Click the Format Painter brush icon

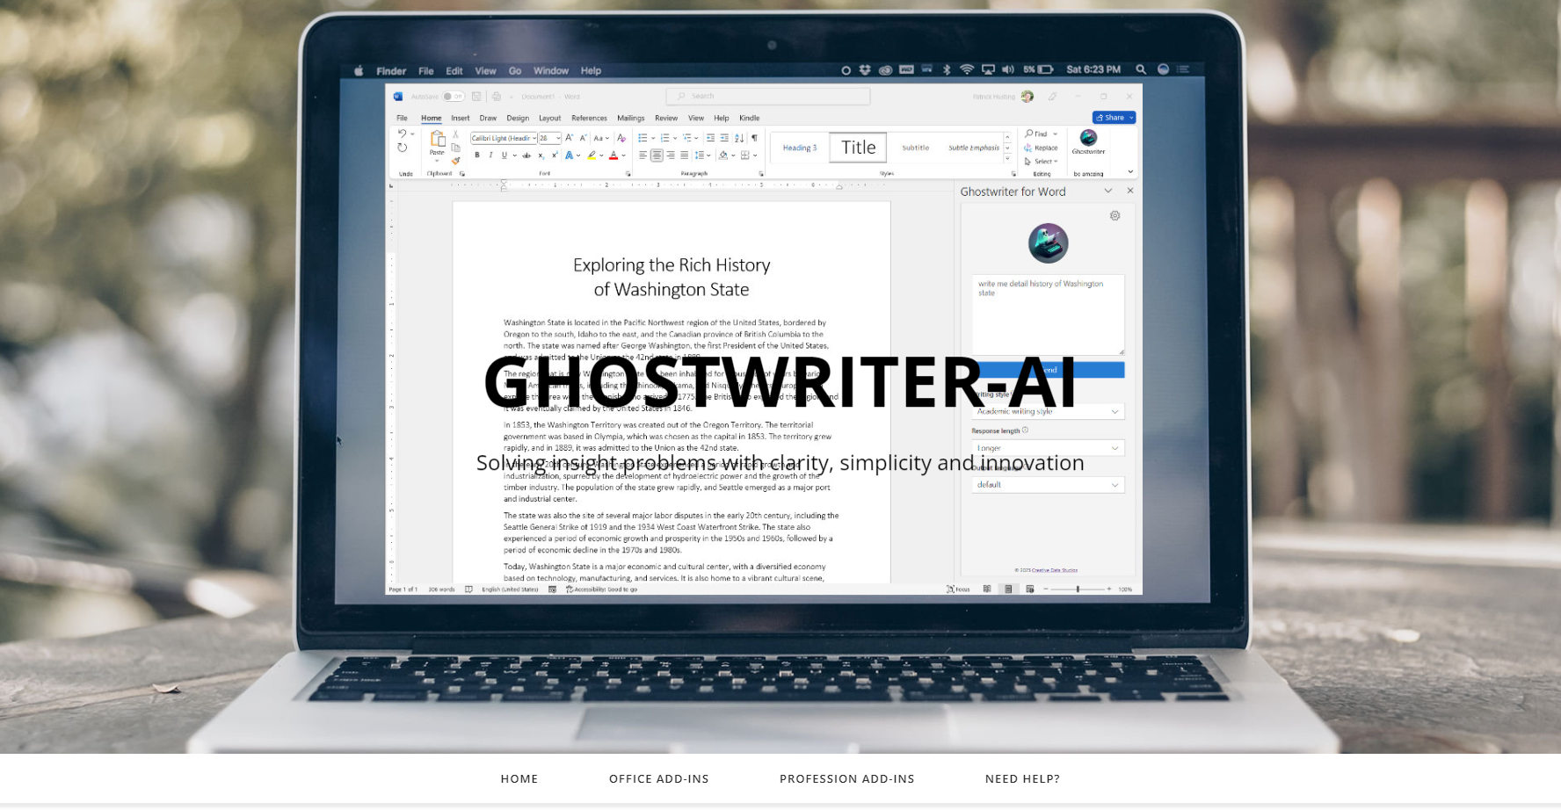coord(455,161)
